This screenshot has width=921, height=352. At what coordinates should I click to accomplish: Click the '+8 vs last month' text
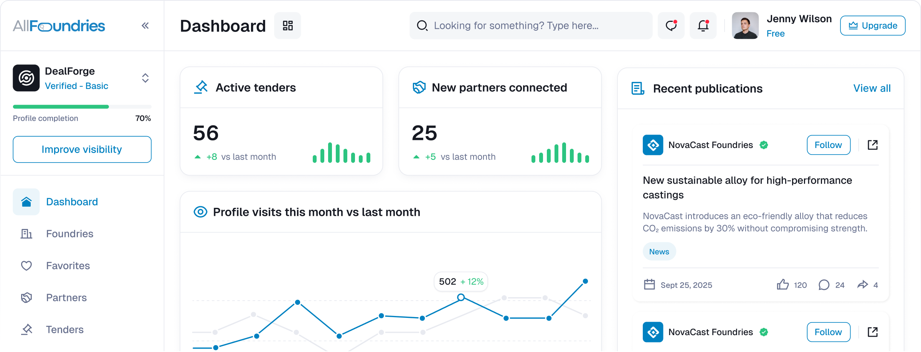(x=241, y=157)
